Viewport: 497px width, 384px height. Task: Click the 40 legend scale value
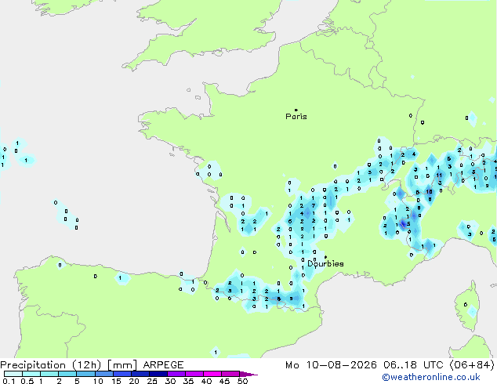pos(206,381)
